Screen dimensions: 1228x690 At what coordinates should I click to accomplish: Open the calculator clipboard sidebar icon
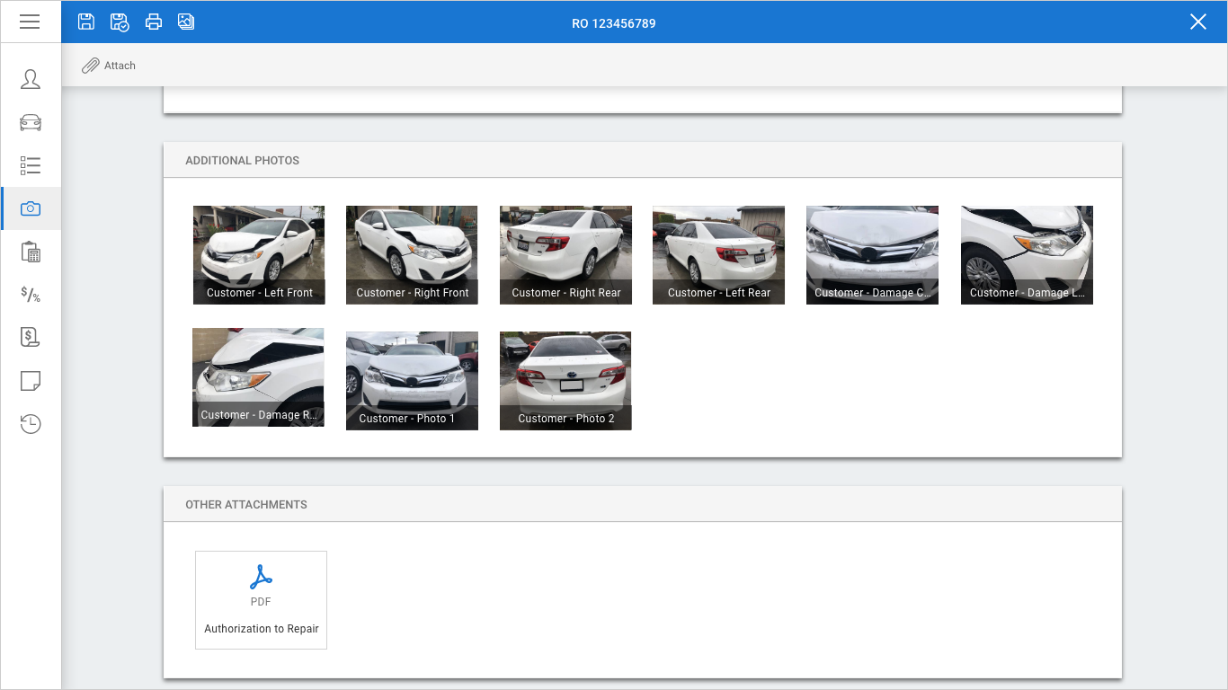(x=31, y=252)
